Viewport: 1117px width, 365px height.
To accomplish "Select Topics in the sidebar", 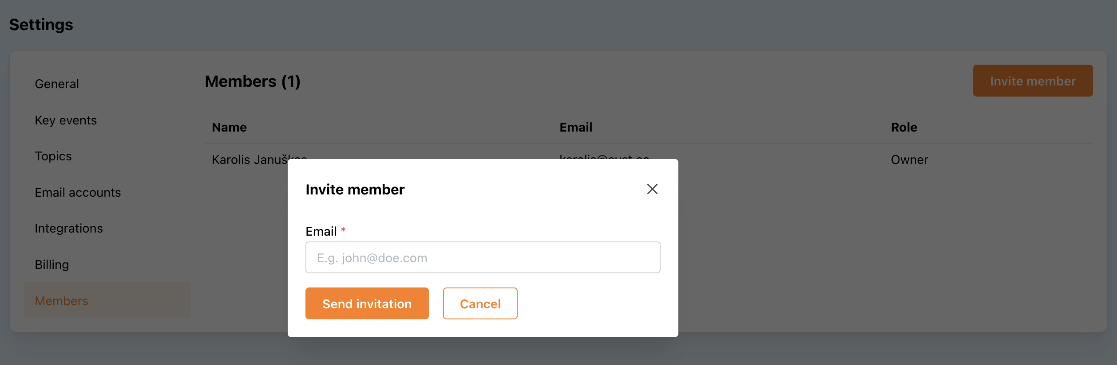I will 53,156.
